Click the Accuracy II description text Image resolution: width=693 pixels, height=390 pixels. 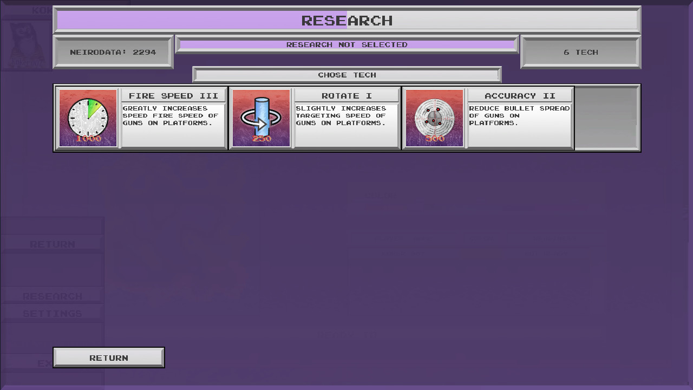coord(519,116)
